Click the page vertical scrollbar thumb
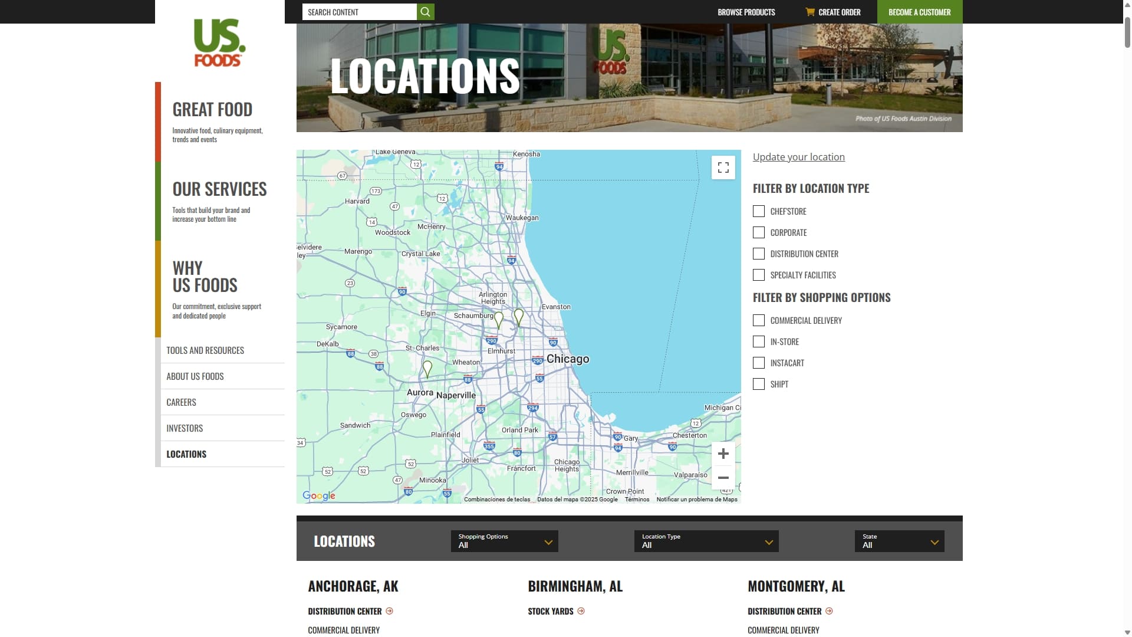This screenshot has height=637, width=1132. (x=1127, y=32)
